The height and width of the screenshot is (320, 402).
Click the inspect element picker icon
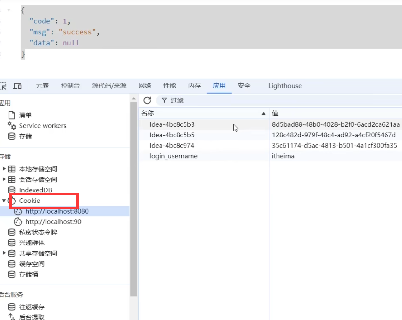point(3,86)
